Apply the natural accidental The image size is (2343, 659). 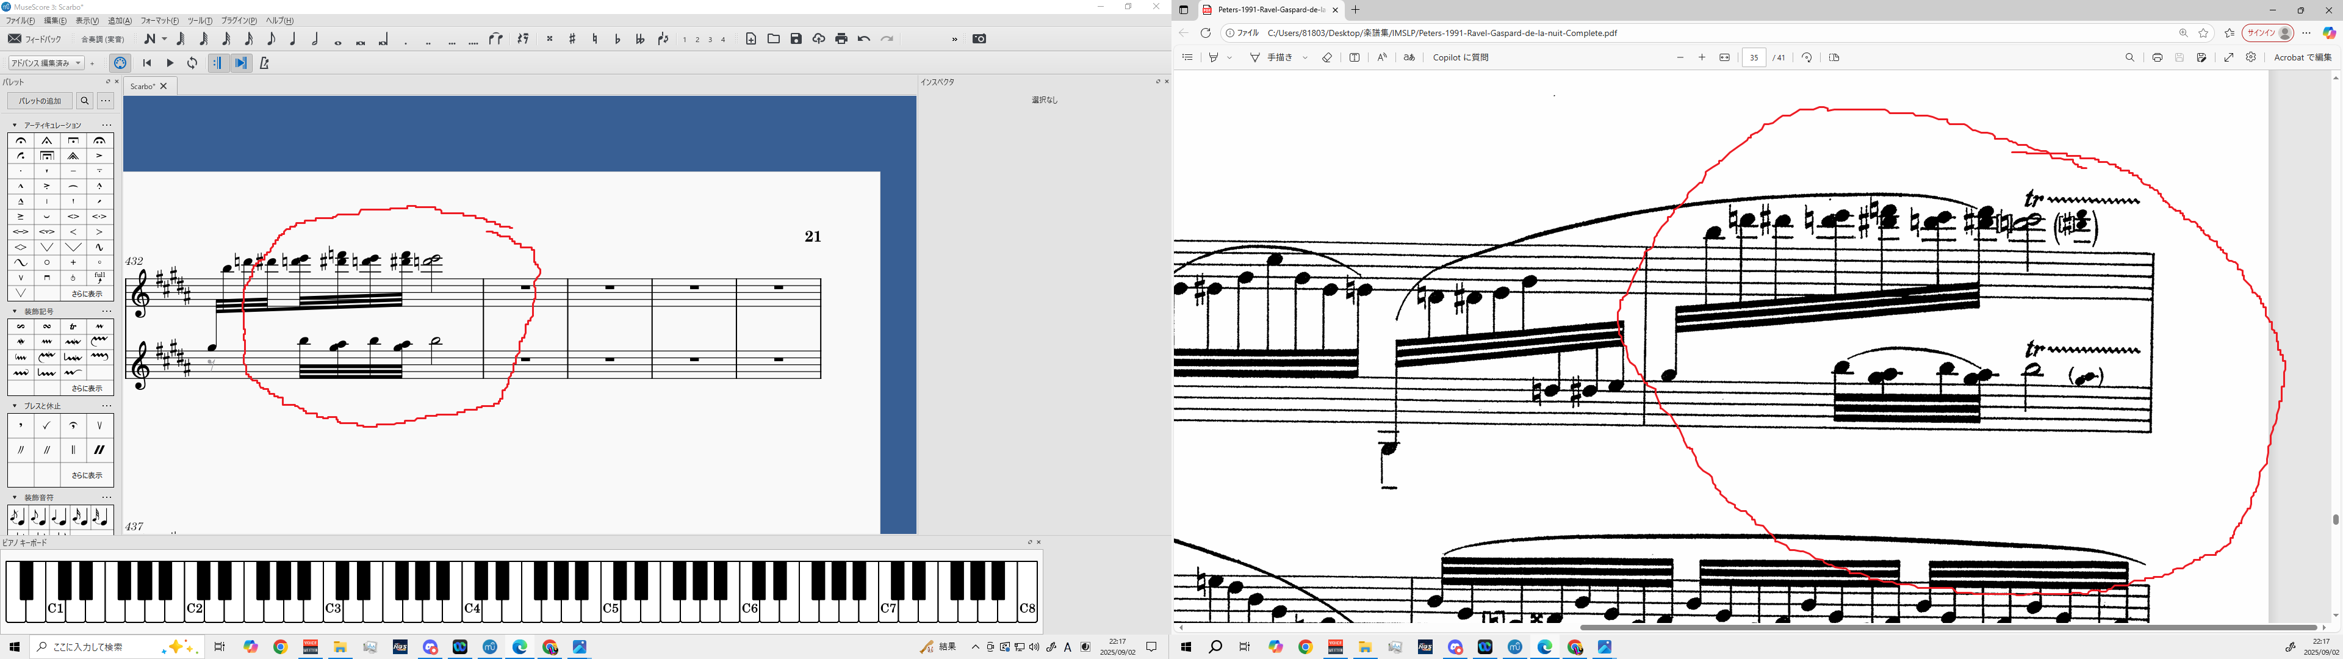[595, 39]
